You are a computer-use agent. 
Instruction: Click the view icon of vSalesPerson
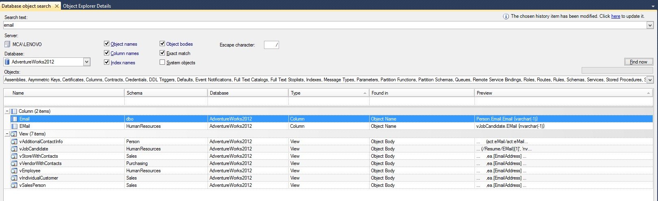pos(14,185)
